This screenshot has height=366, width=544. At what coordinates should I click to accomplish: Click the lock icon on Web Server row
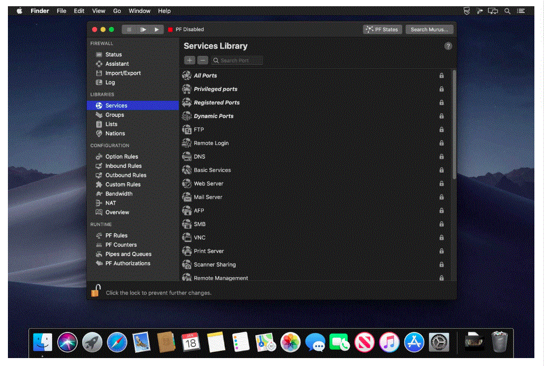click(442, 184)
